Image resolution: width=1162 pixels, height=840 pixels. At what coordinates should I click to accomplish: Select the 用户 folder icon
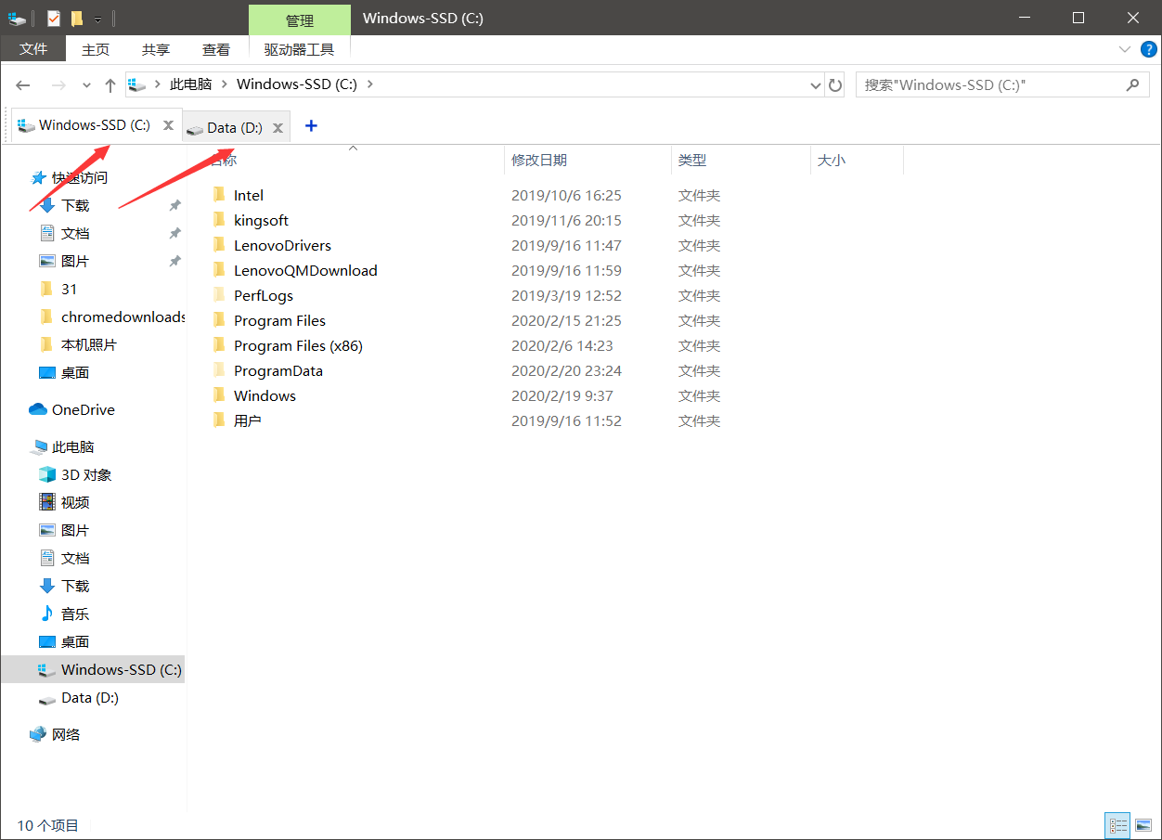coord(219,420)
